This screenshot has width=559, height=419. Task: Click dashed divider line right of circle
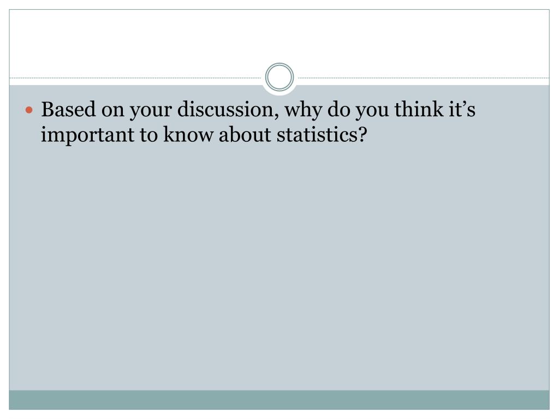coord(424,77)
